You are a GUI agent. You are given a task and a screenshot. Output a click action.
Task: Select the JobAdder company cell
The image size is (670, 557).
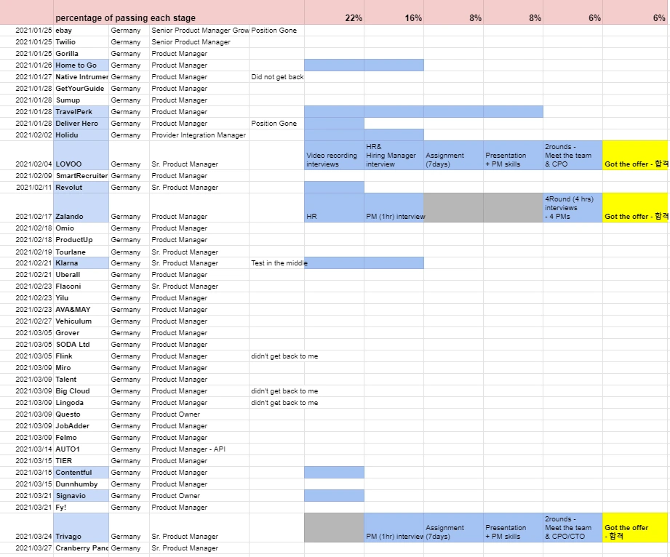pyautogui.click(x=81, y=426)
